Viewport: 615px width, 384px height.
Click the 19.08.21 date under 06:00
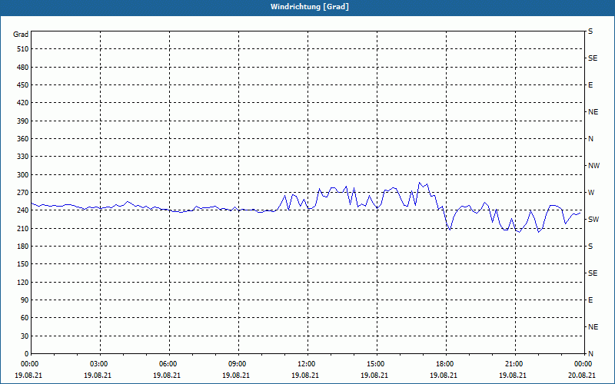[167, 376]
